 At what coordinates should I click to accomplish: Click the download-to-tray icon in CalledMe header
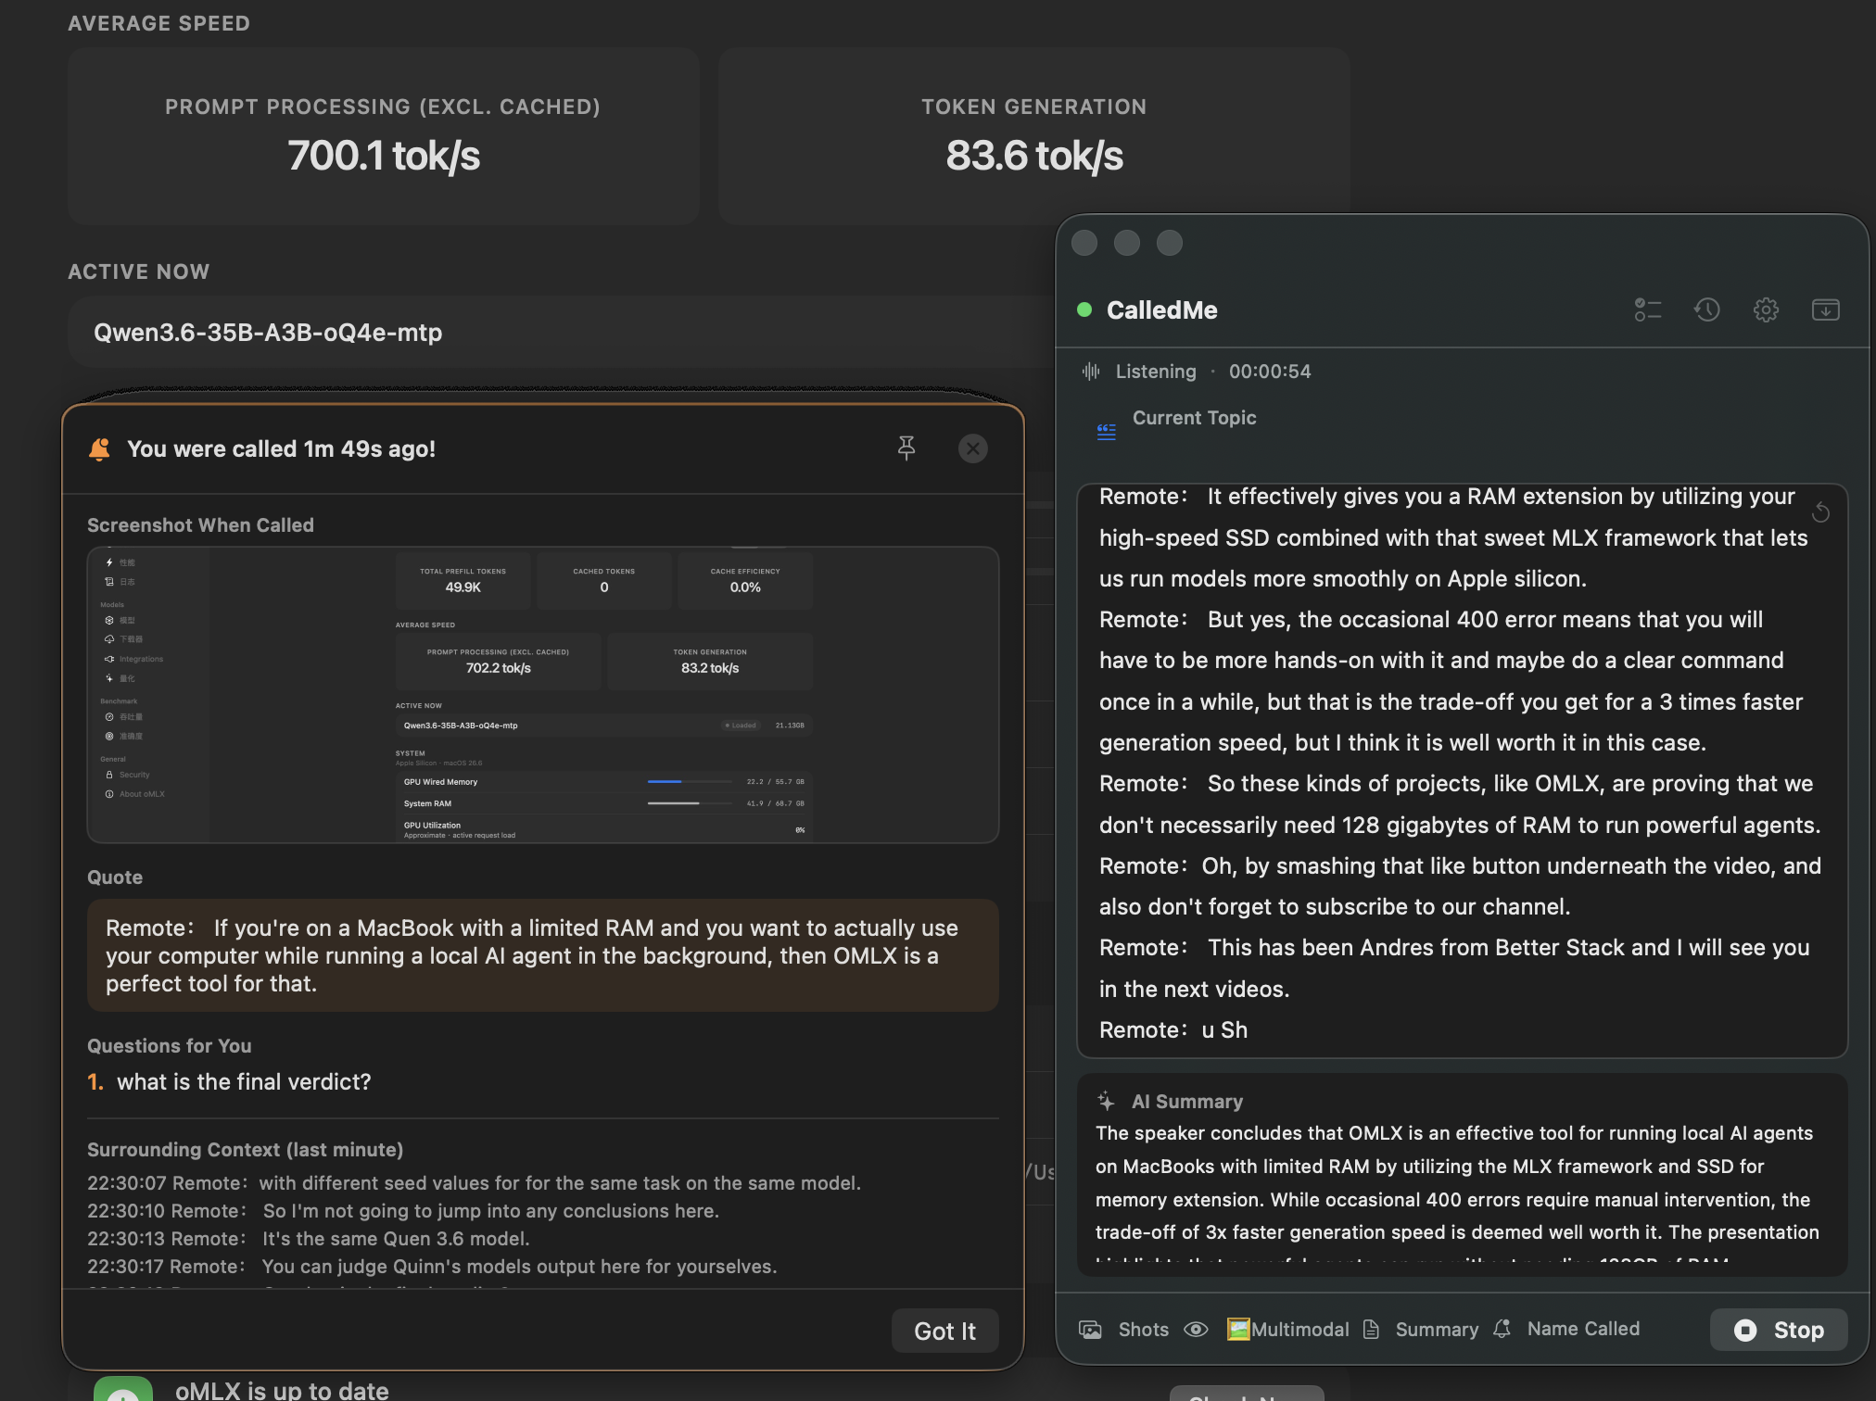coord(1826,309)
